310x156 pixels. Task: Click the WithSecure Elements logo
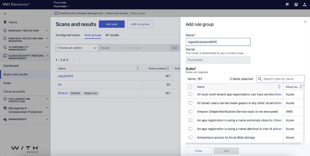pyautogui.click(x=16, y=4)
